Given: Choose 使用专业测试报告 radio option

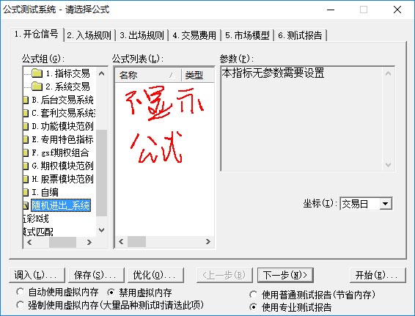Looking at the screenshot, I should click(253, 307).
